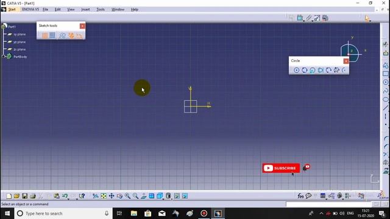Select Three Point Arc Starting With Limits
This screenshot has height=219, width=390.
pos(336,71)
